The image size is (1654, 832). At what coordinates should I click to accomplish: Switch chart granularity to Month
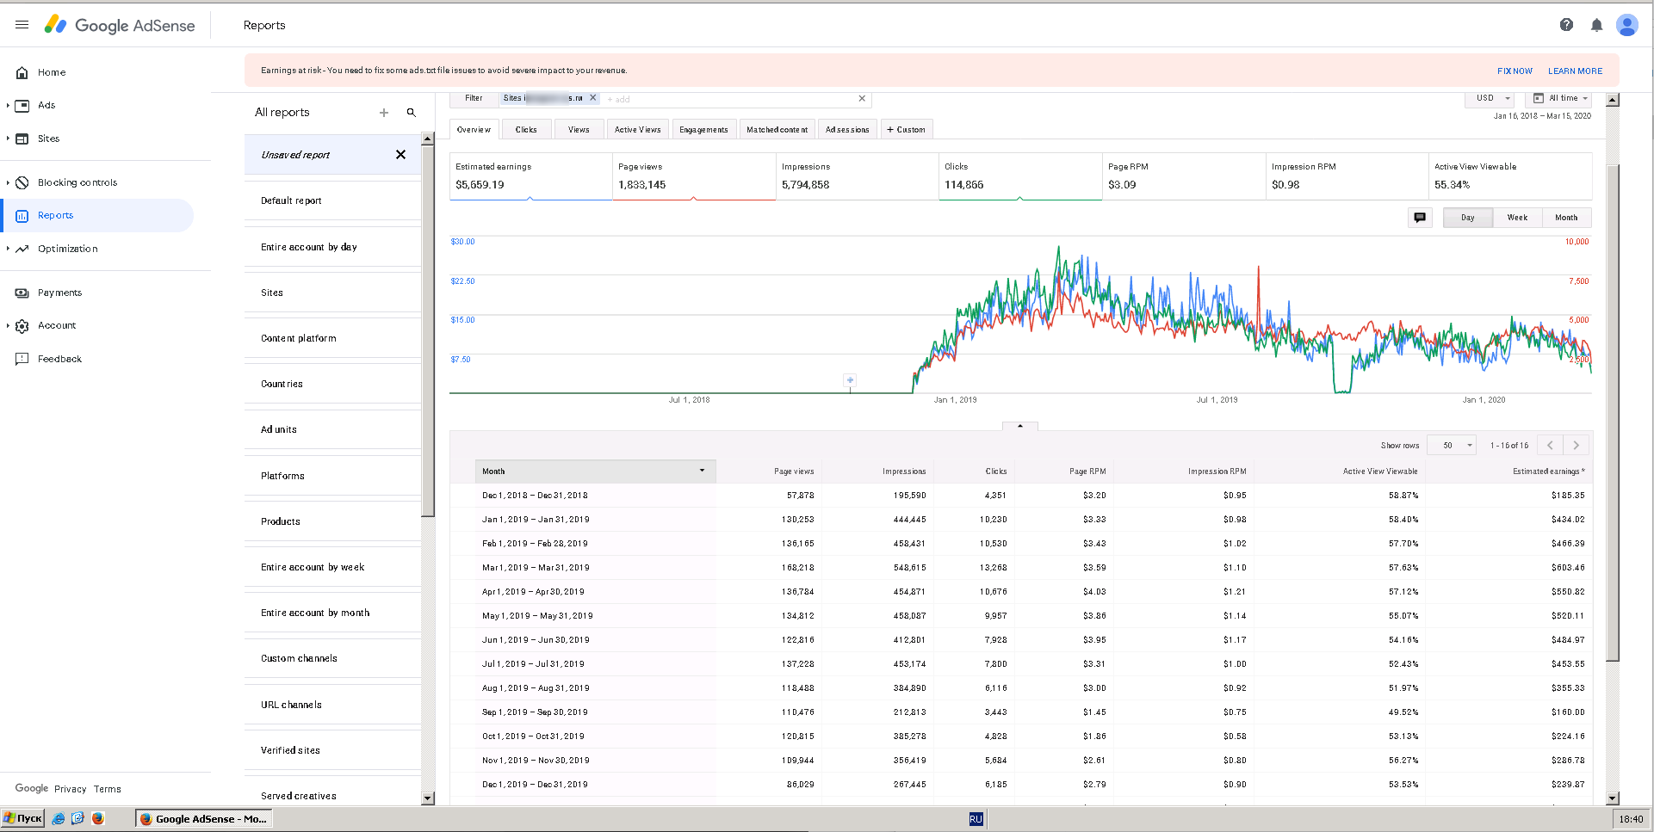[1565, 218]
